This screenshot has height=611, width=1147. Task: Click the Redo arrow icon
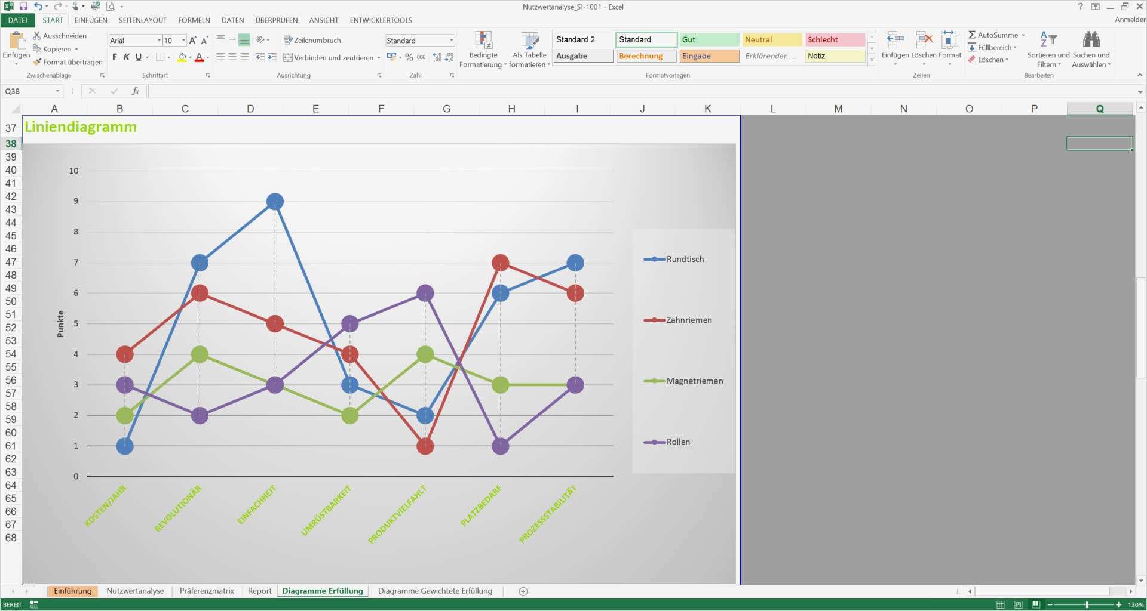pyautogui.click(x=57, y=7)
